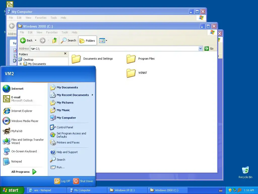
Task: Open Tools menu in Windows 2000 (C:) window
Action: (65, 32)
